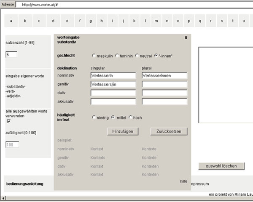Click the letter a tile
Viewport: 253px width, 202px height.
(x=11, y=21)
